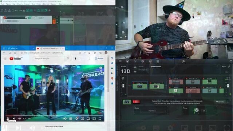Open the help icon in the effects app
233x131 pixels.
(x=231, y=61)
